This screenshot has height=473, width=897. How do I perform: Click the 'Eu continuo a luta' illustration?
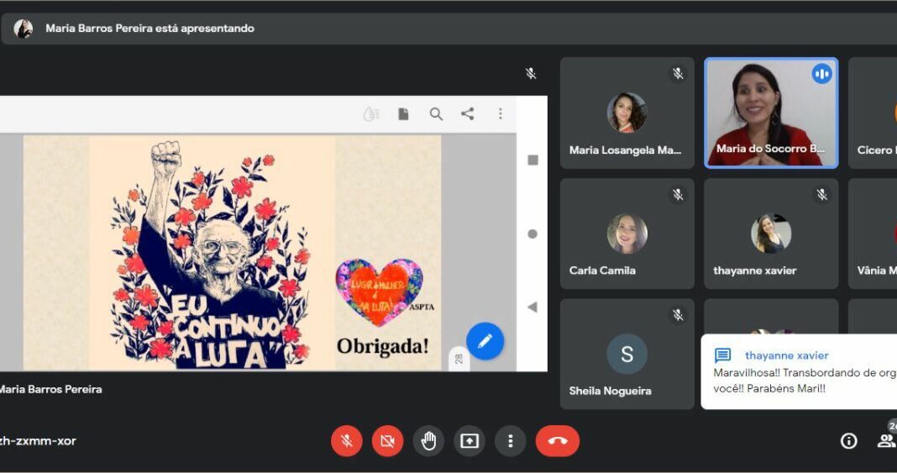[x=212, y=253]
